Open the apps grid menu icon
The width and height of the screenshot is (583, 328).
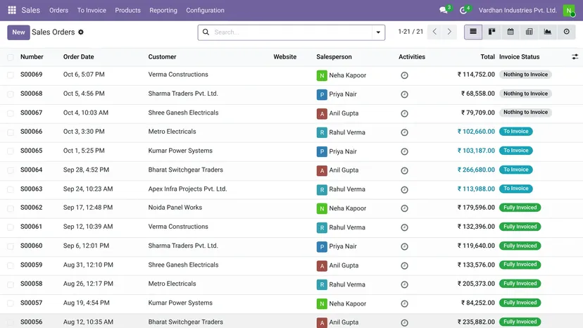click(12, 10)
